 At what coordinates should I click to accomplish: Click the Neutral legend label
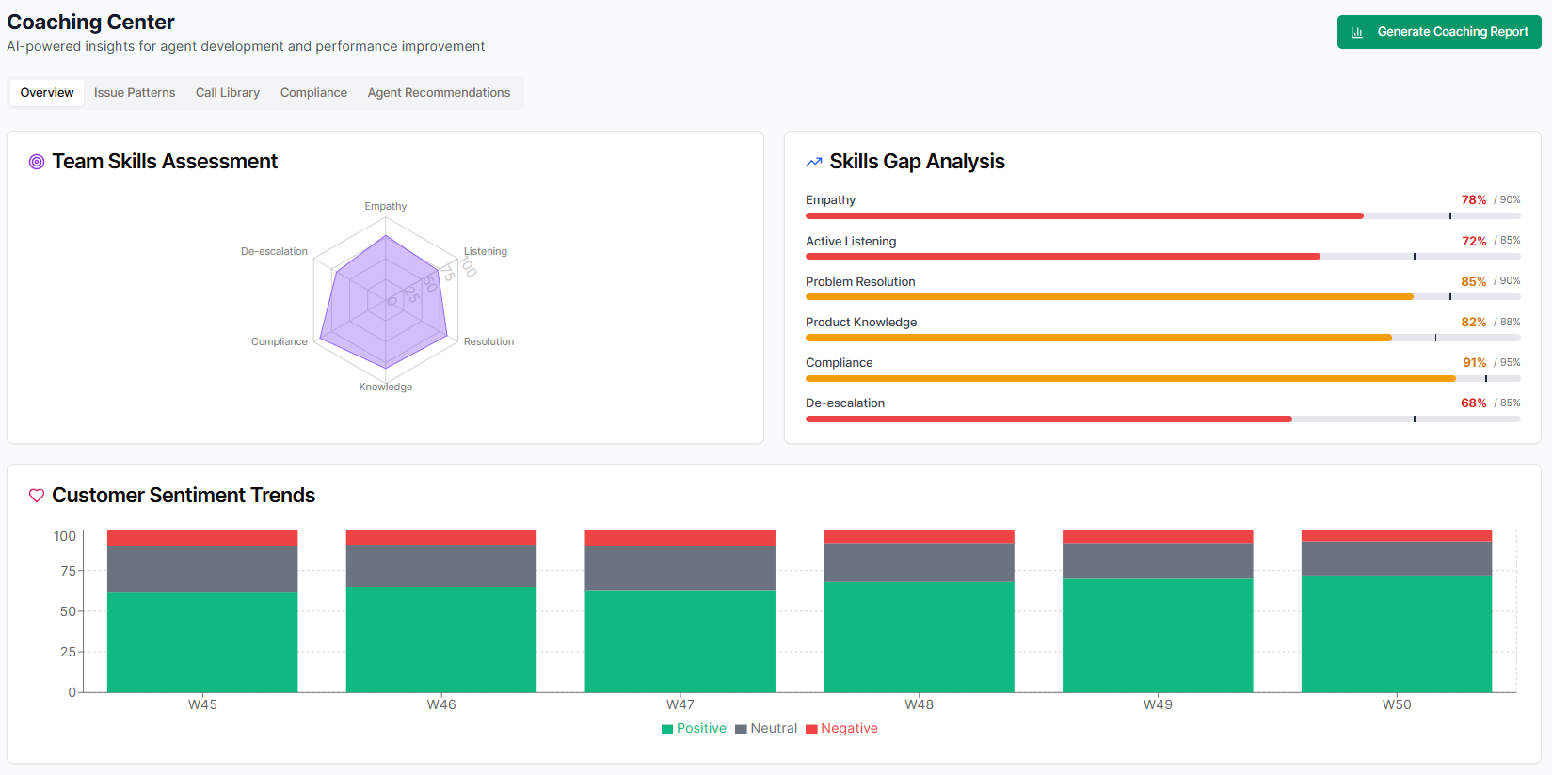[x=774, y=729]
